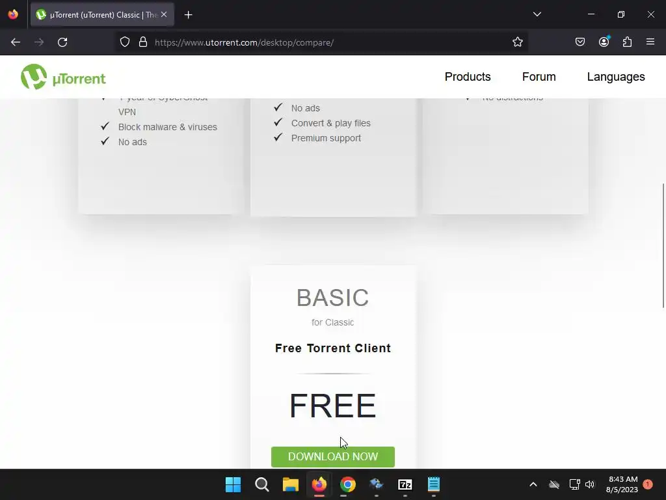
Task: Open the notification badge
Action: [647, 484]
